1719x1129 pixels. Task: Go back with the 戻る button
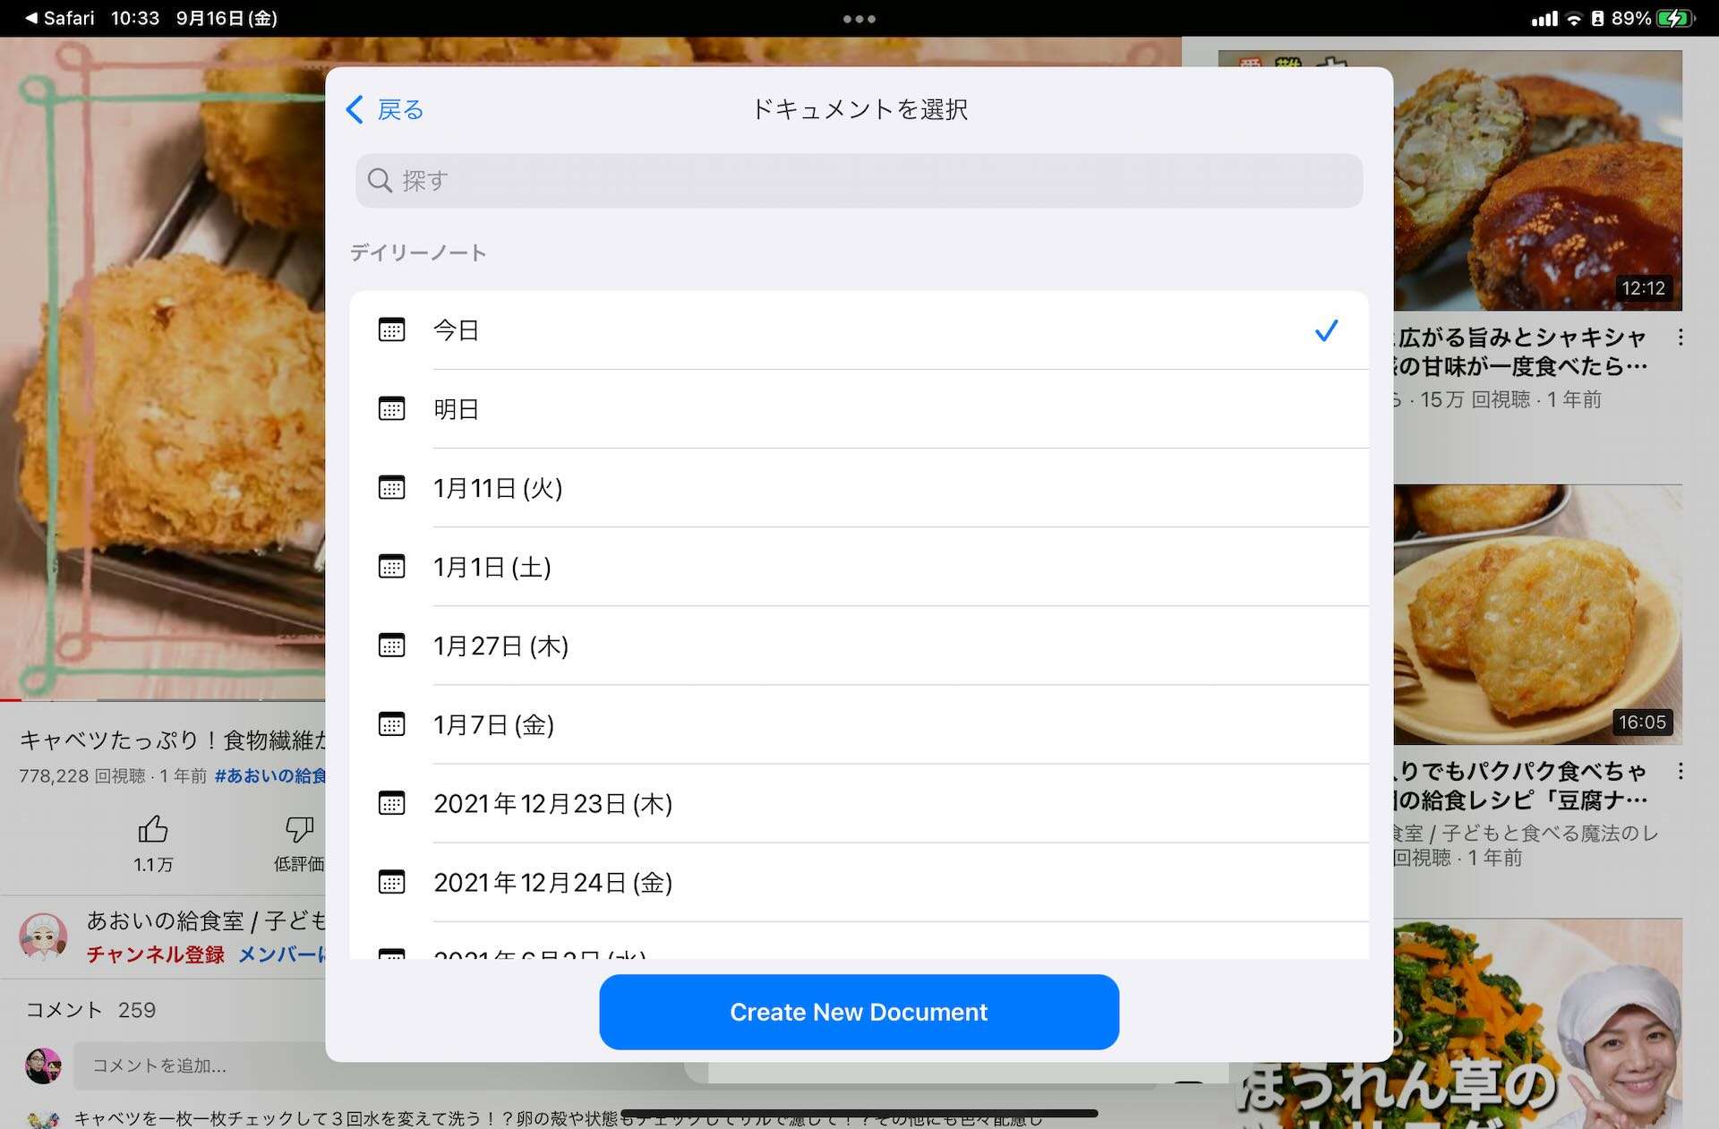pyautogui.click(x=384, y=109)
